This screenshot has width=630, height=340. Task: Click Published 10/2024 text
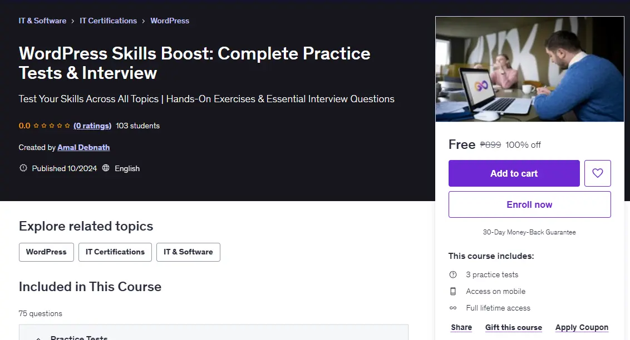pos(65,168)
